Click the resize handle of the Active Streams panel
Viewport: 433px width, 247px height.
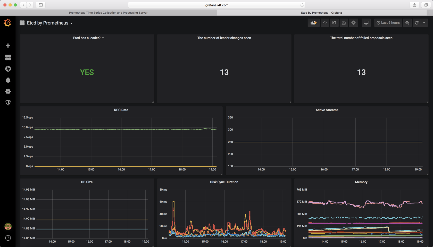(x=427, y=174)
